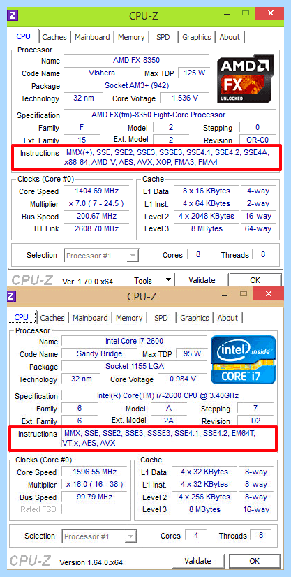Image resolution: width=291 pixels, height=577 pixels.
Task: Switch to the Memory tab in the Intel window
Action: pos(129,318)
